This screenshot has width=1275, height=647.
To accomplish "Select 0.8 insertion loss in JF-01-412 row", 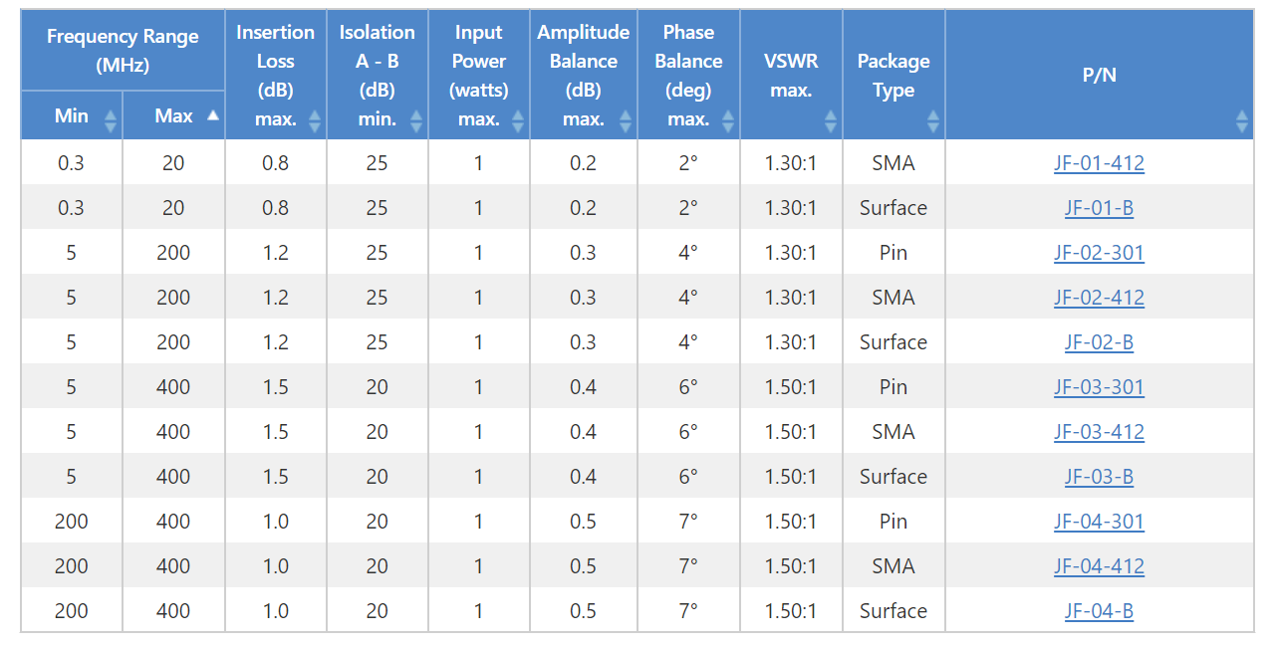I will pyautogui.click(x=276, y=163).
